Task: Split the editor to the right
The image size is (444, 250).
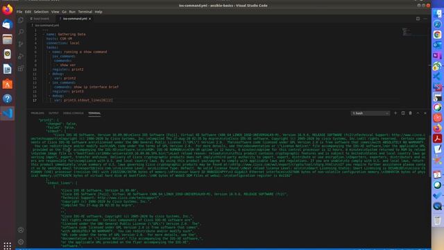Action: [418, 19]
